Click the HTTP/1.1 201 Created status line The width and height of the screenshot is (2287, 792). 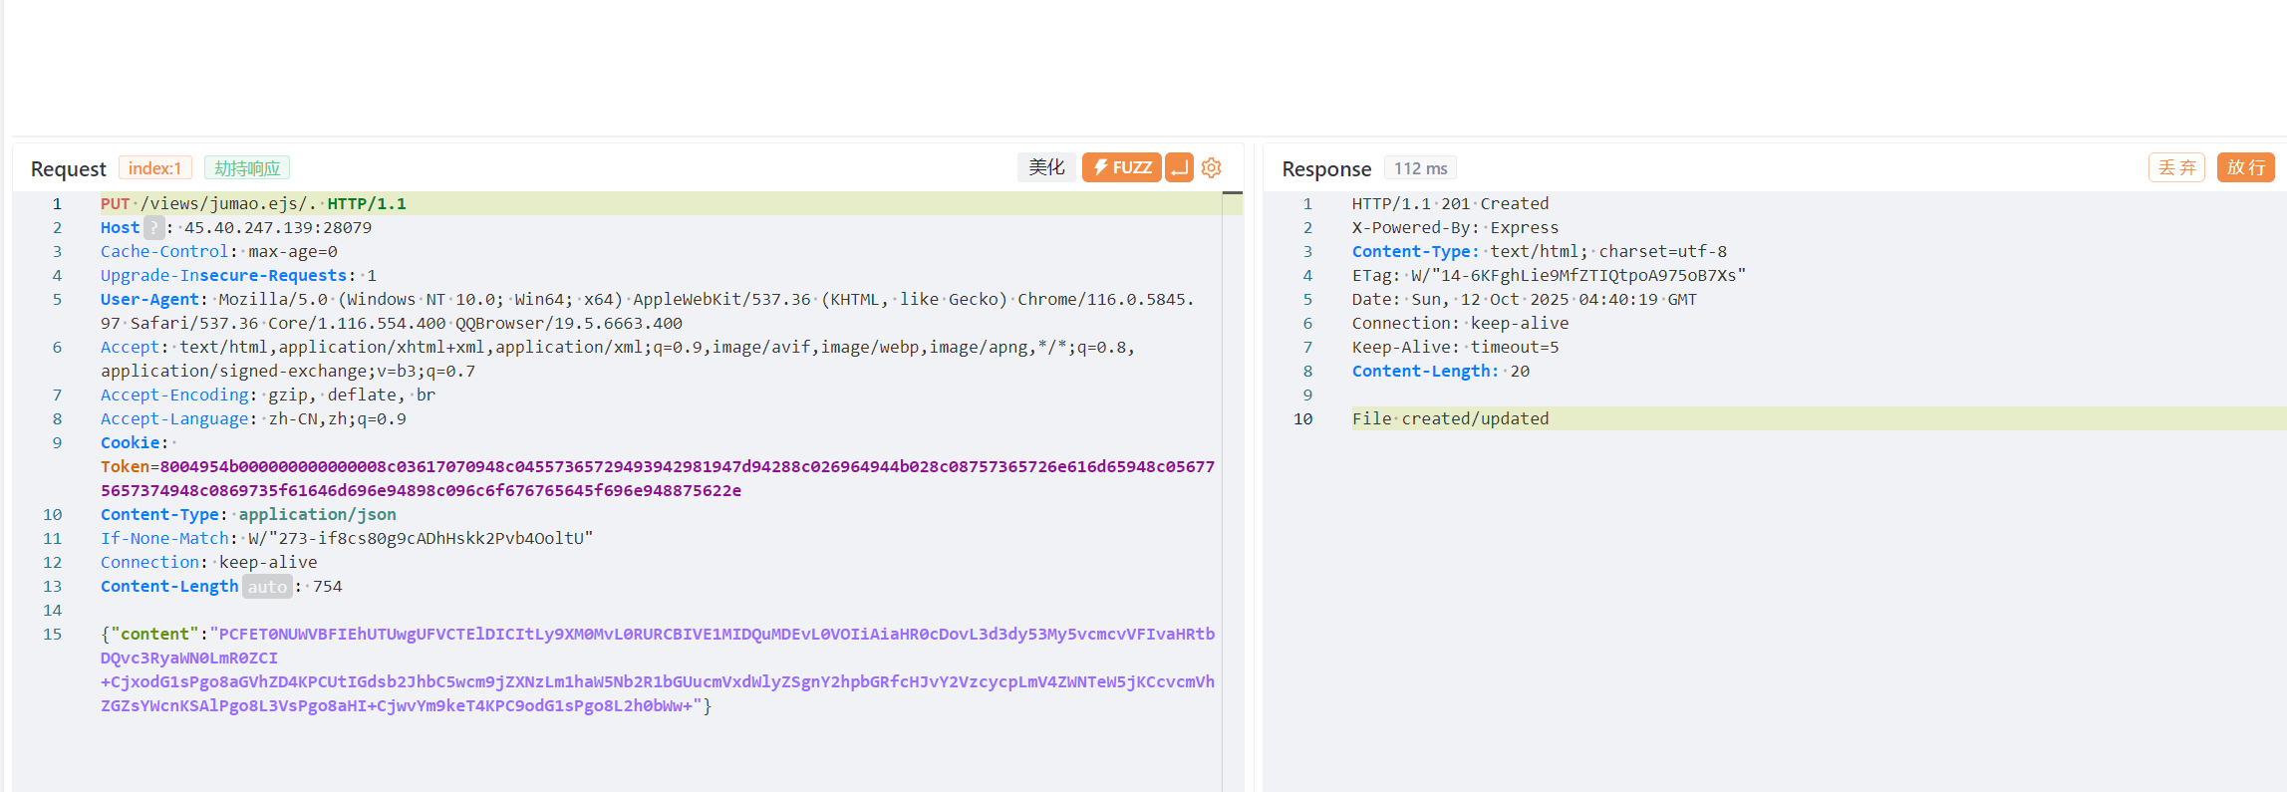1450,203
